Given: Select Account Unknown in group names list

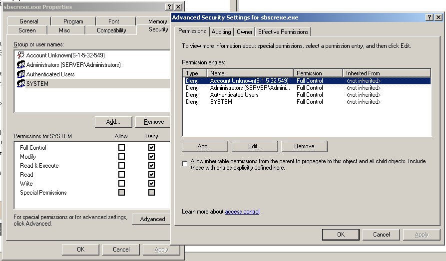Looking at the screenshot, I should pyautogui.click(x=91, y=55).
